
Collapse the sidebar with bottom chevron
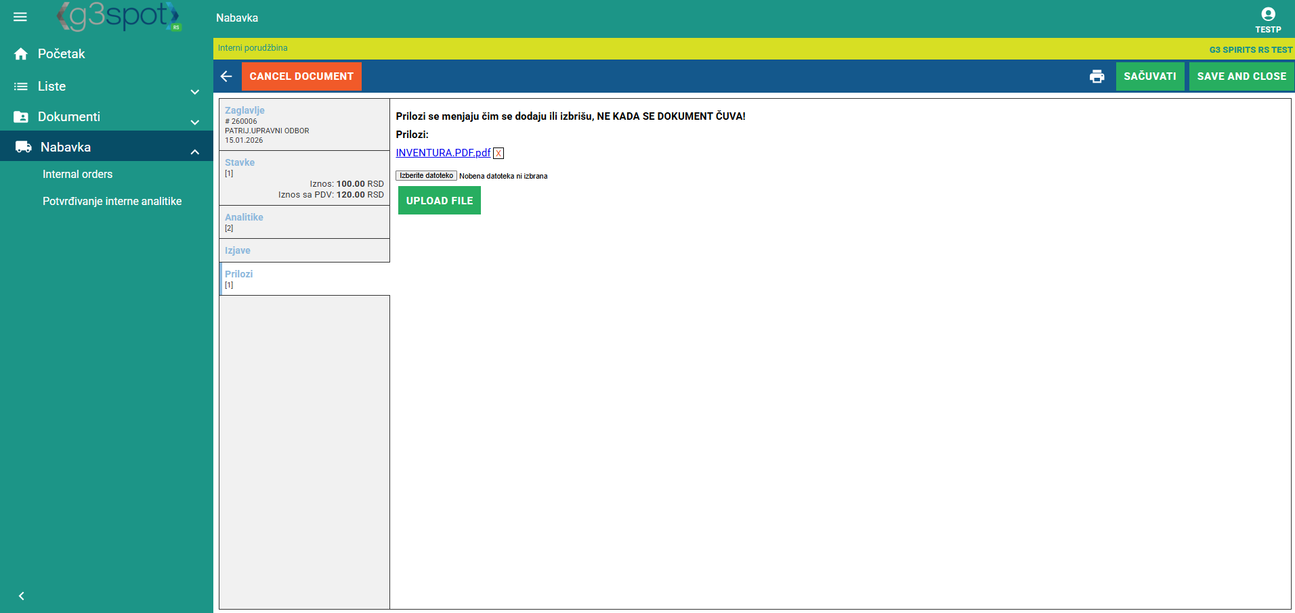pos(22,596)
